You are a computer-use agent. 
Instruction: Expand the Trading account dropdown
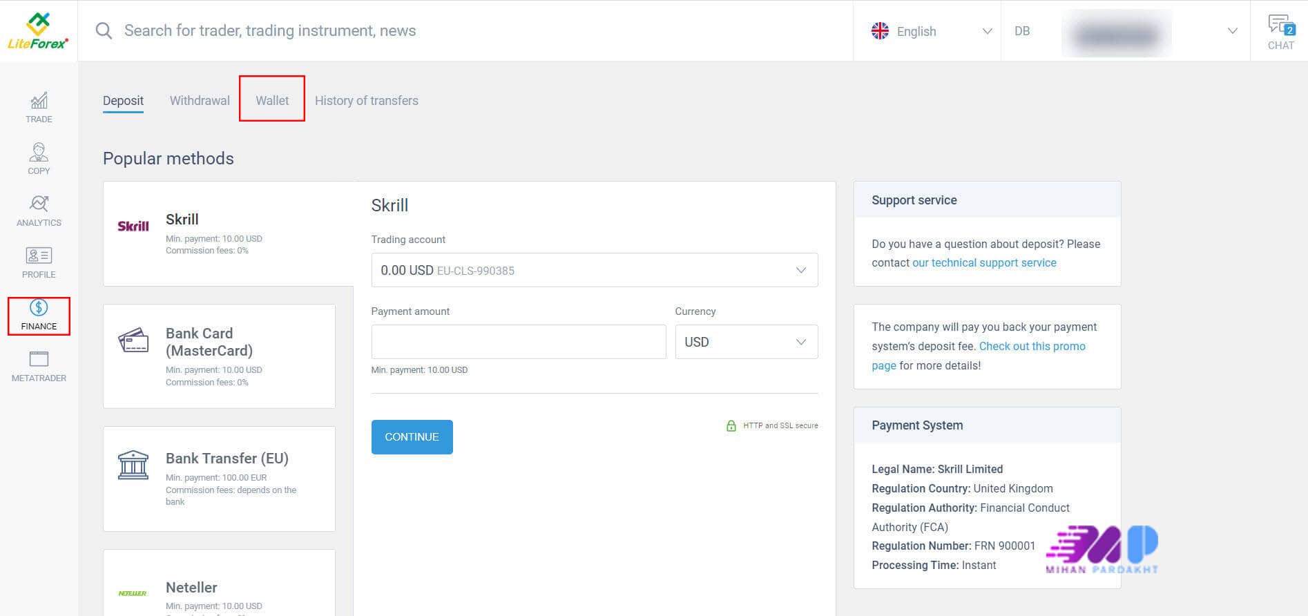click(x=594, y=270)
